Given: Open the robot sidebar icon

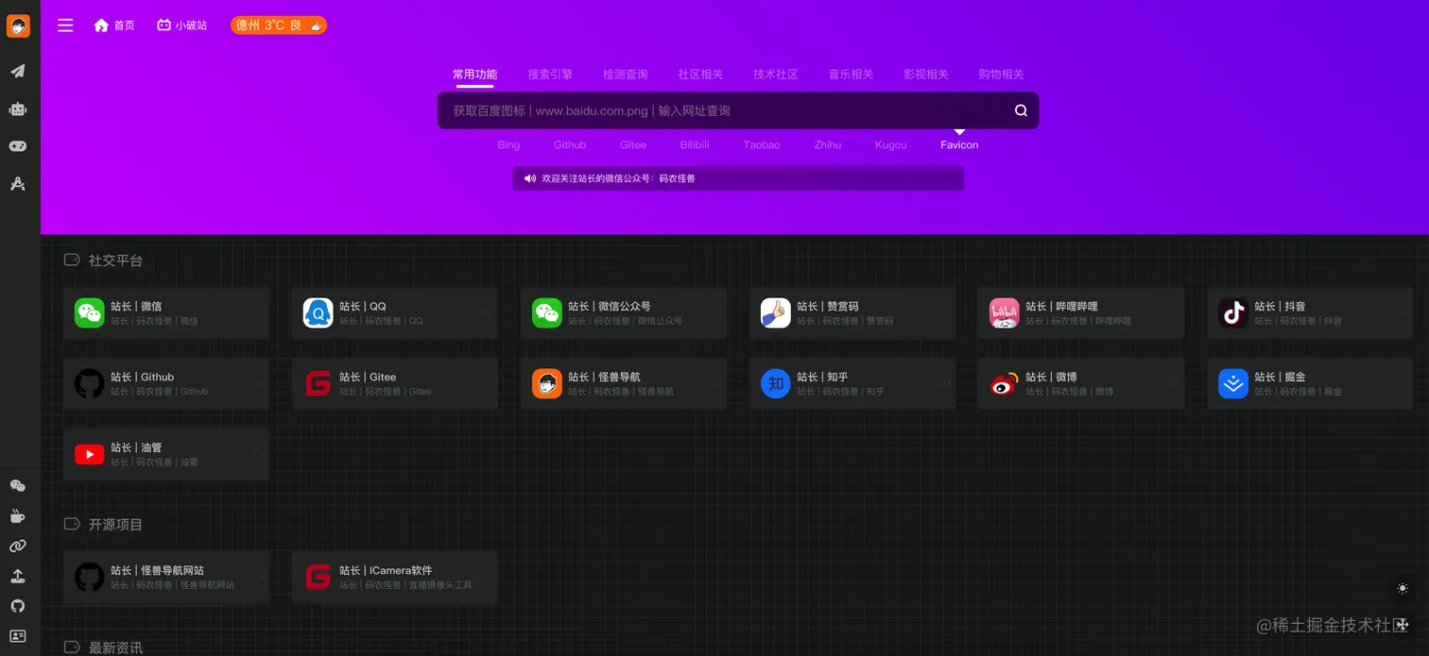Looking at the screenshot, I should [18, 109].
